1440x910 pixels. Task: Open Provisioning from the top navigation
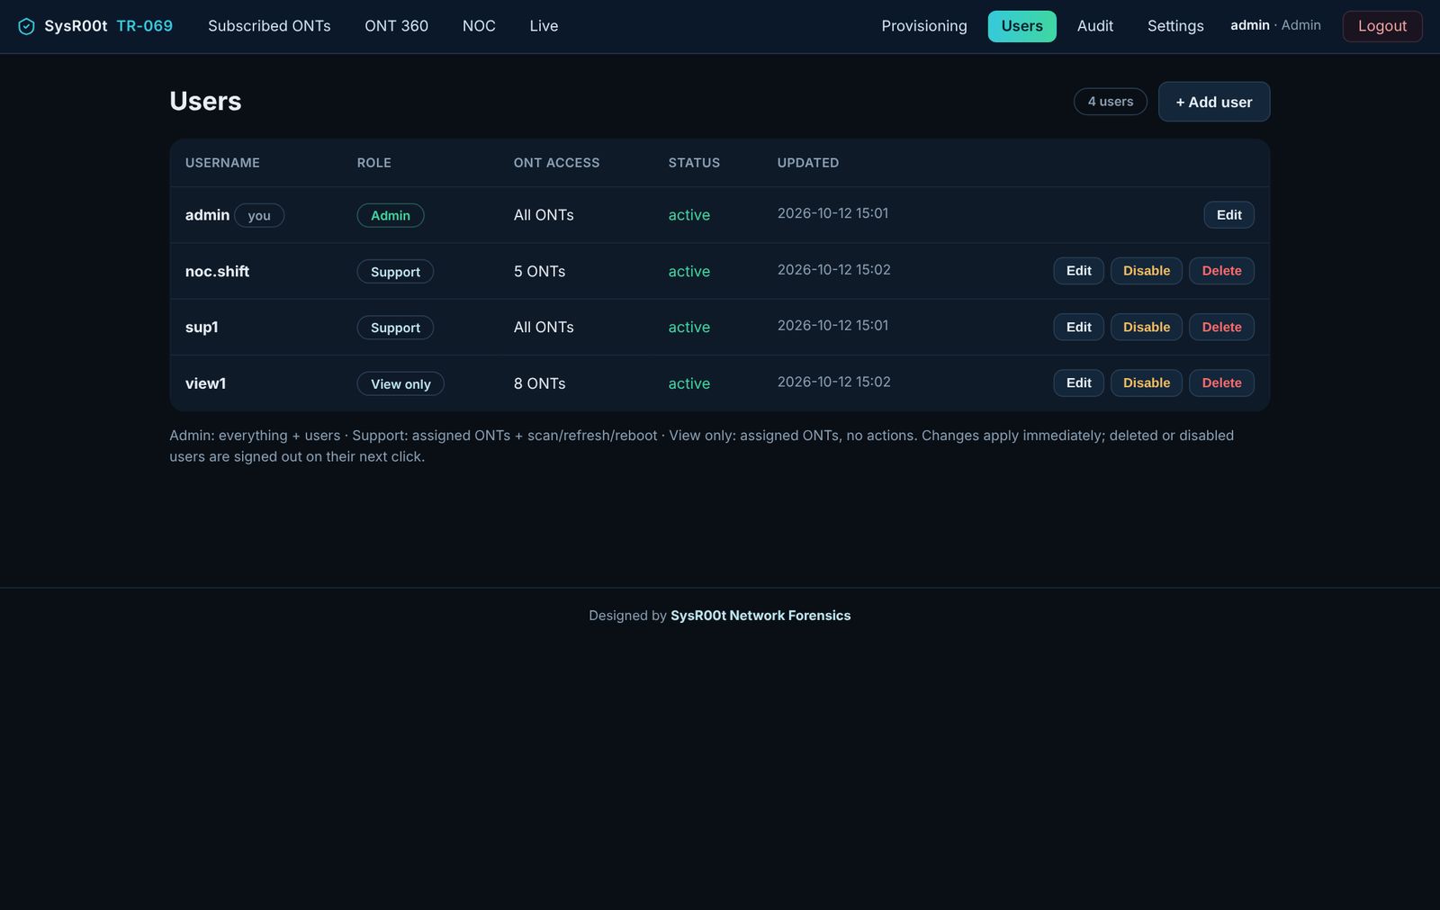[924, 26]
